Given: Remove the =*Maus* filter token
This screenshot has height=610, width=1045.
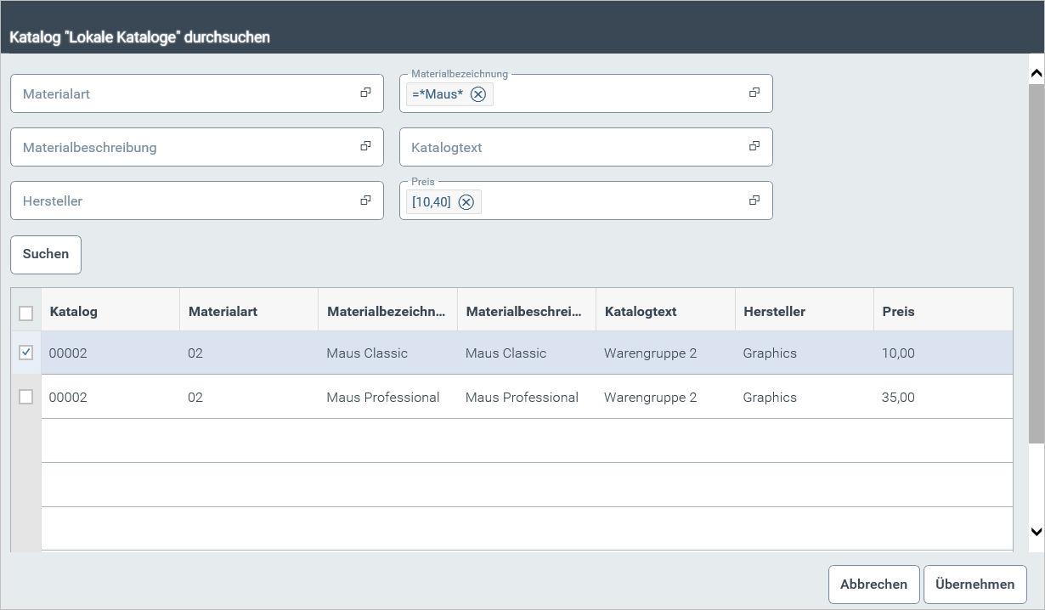Looking at the screenshot, I should 478,94.
